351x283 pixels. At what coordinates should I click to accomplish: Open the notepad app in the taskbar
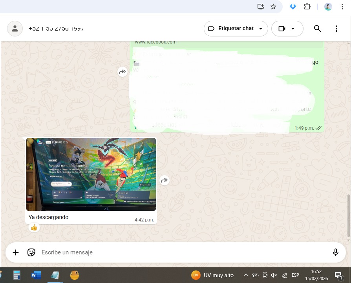(x=55, y=275)
